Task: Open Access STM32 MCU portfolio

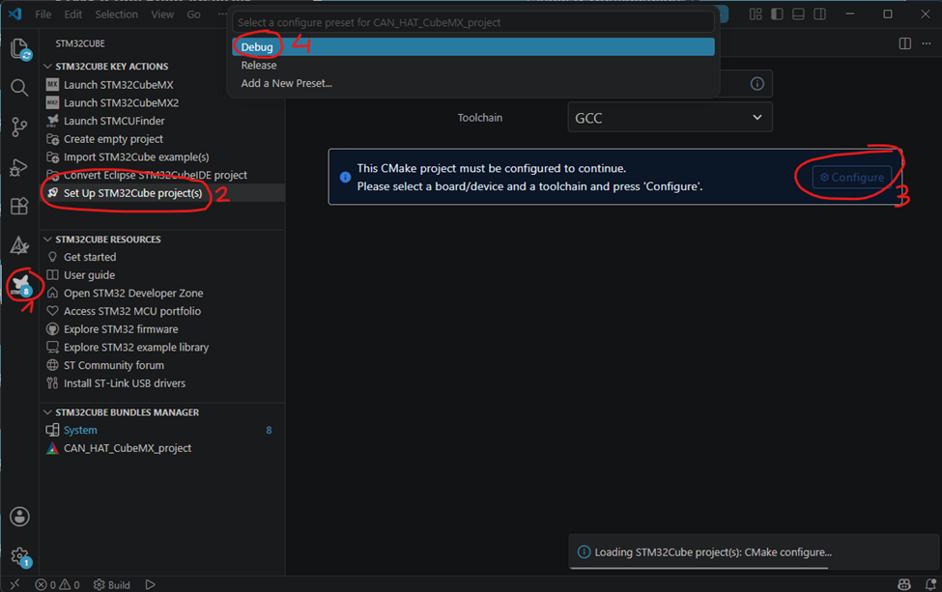Action: pos(132,311)
